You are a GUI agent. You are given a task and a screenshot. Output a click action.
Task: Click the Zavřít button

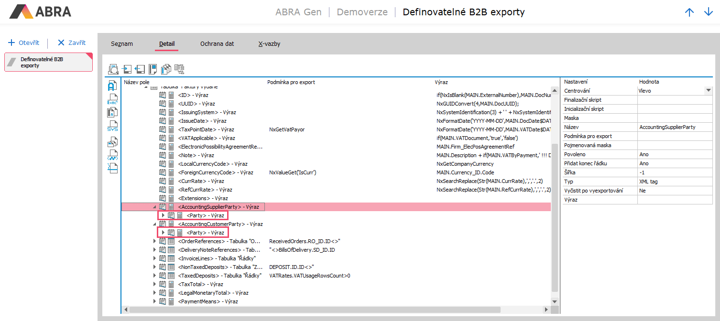pos(72,43)
